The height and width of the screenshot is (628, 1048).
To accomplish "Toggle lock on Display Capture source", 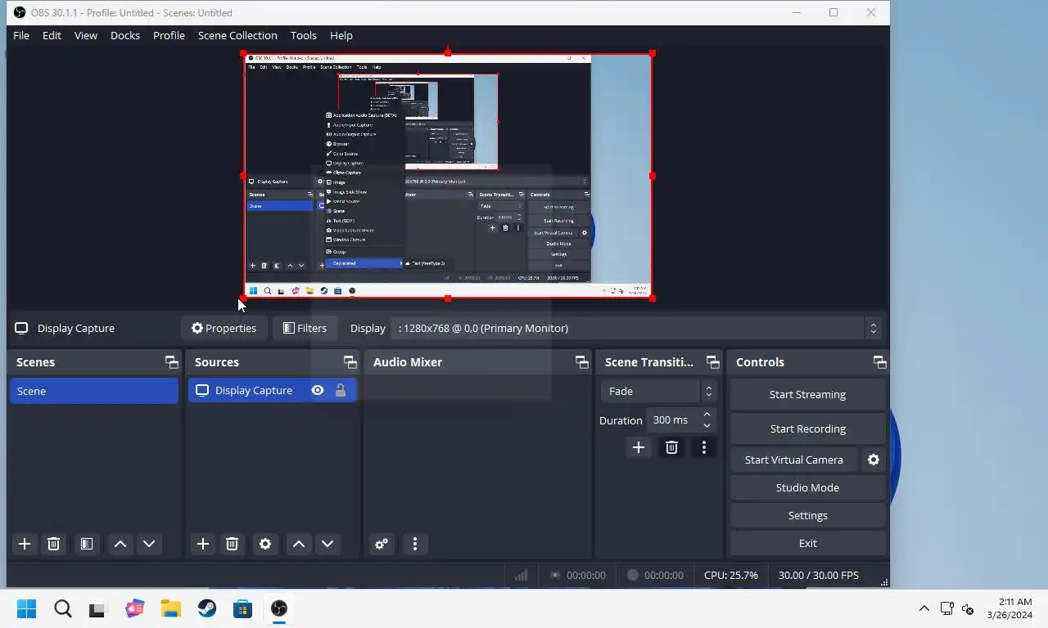I will (341, 391).
